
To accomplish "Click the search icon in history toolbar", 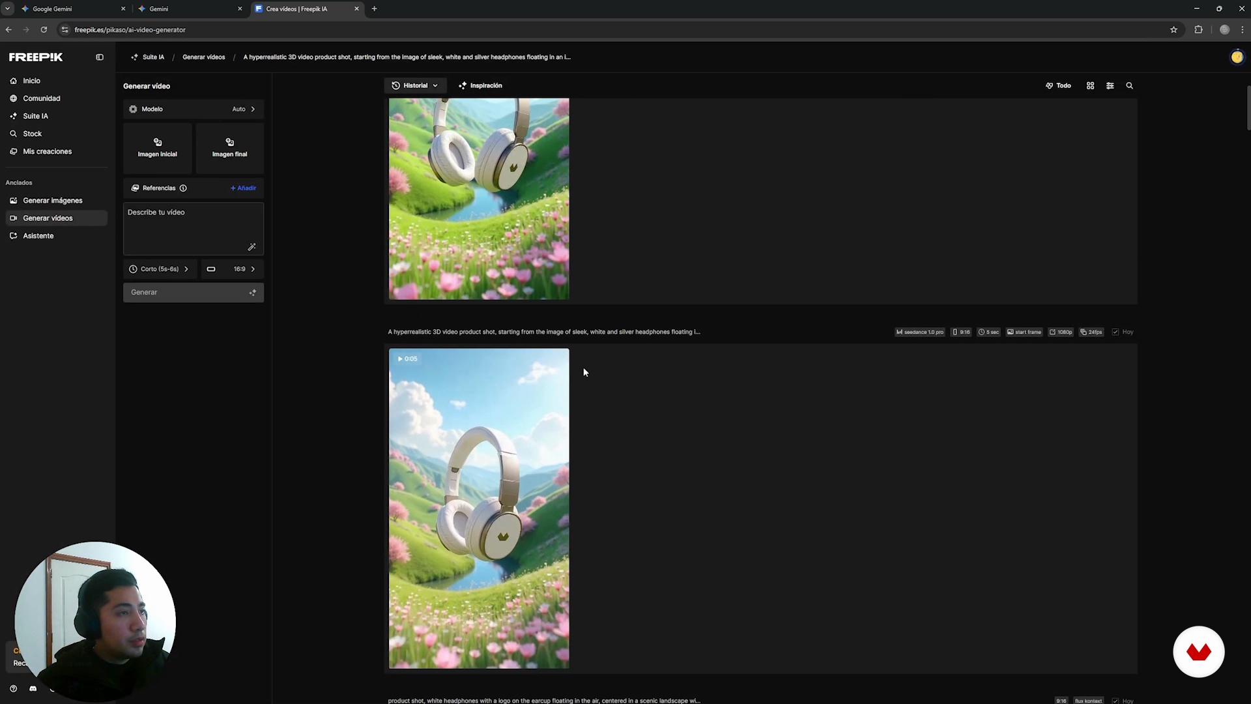I will (x=1129, y=86).
